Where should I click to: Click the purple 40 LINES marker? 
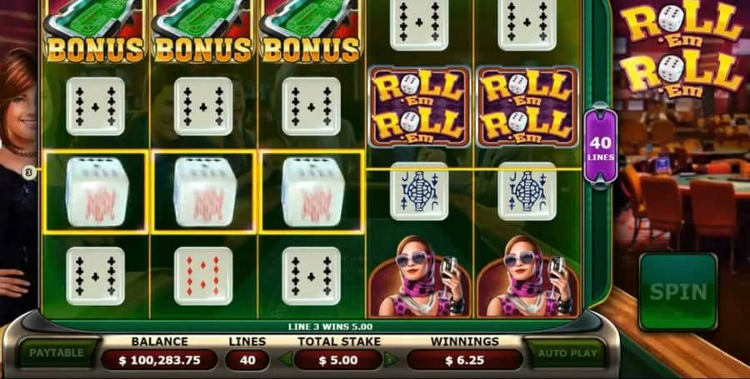(x=600, y=146)
